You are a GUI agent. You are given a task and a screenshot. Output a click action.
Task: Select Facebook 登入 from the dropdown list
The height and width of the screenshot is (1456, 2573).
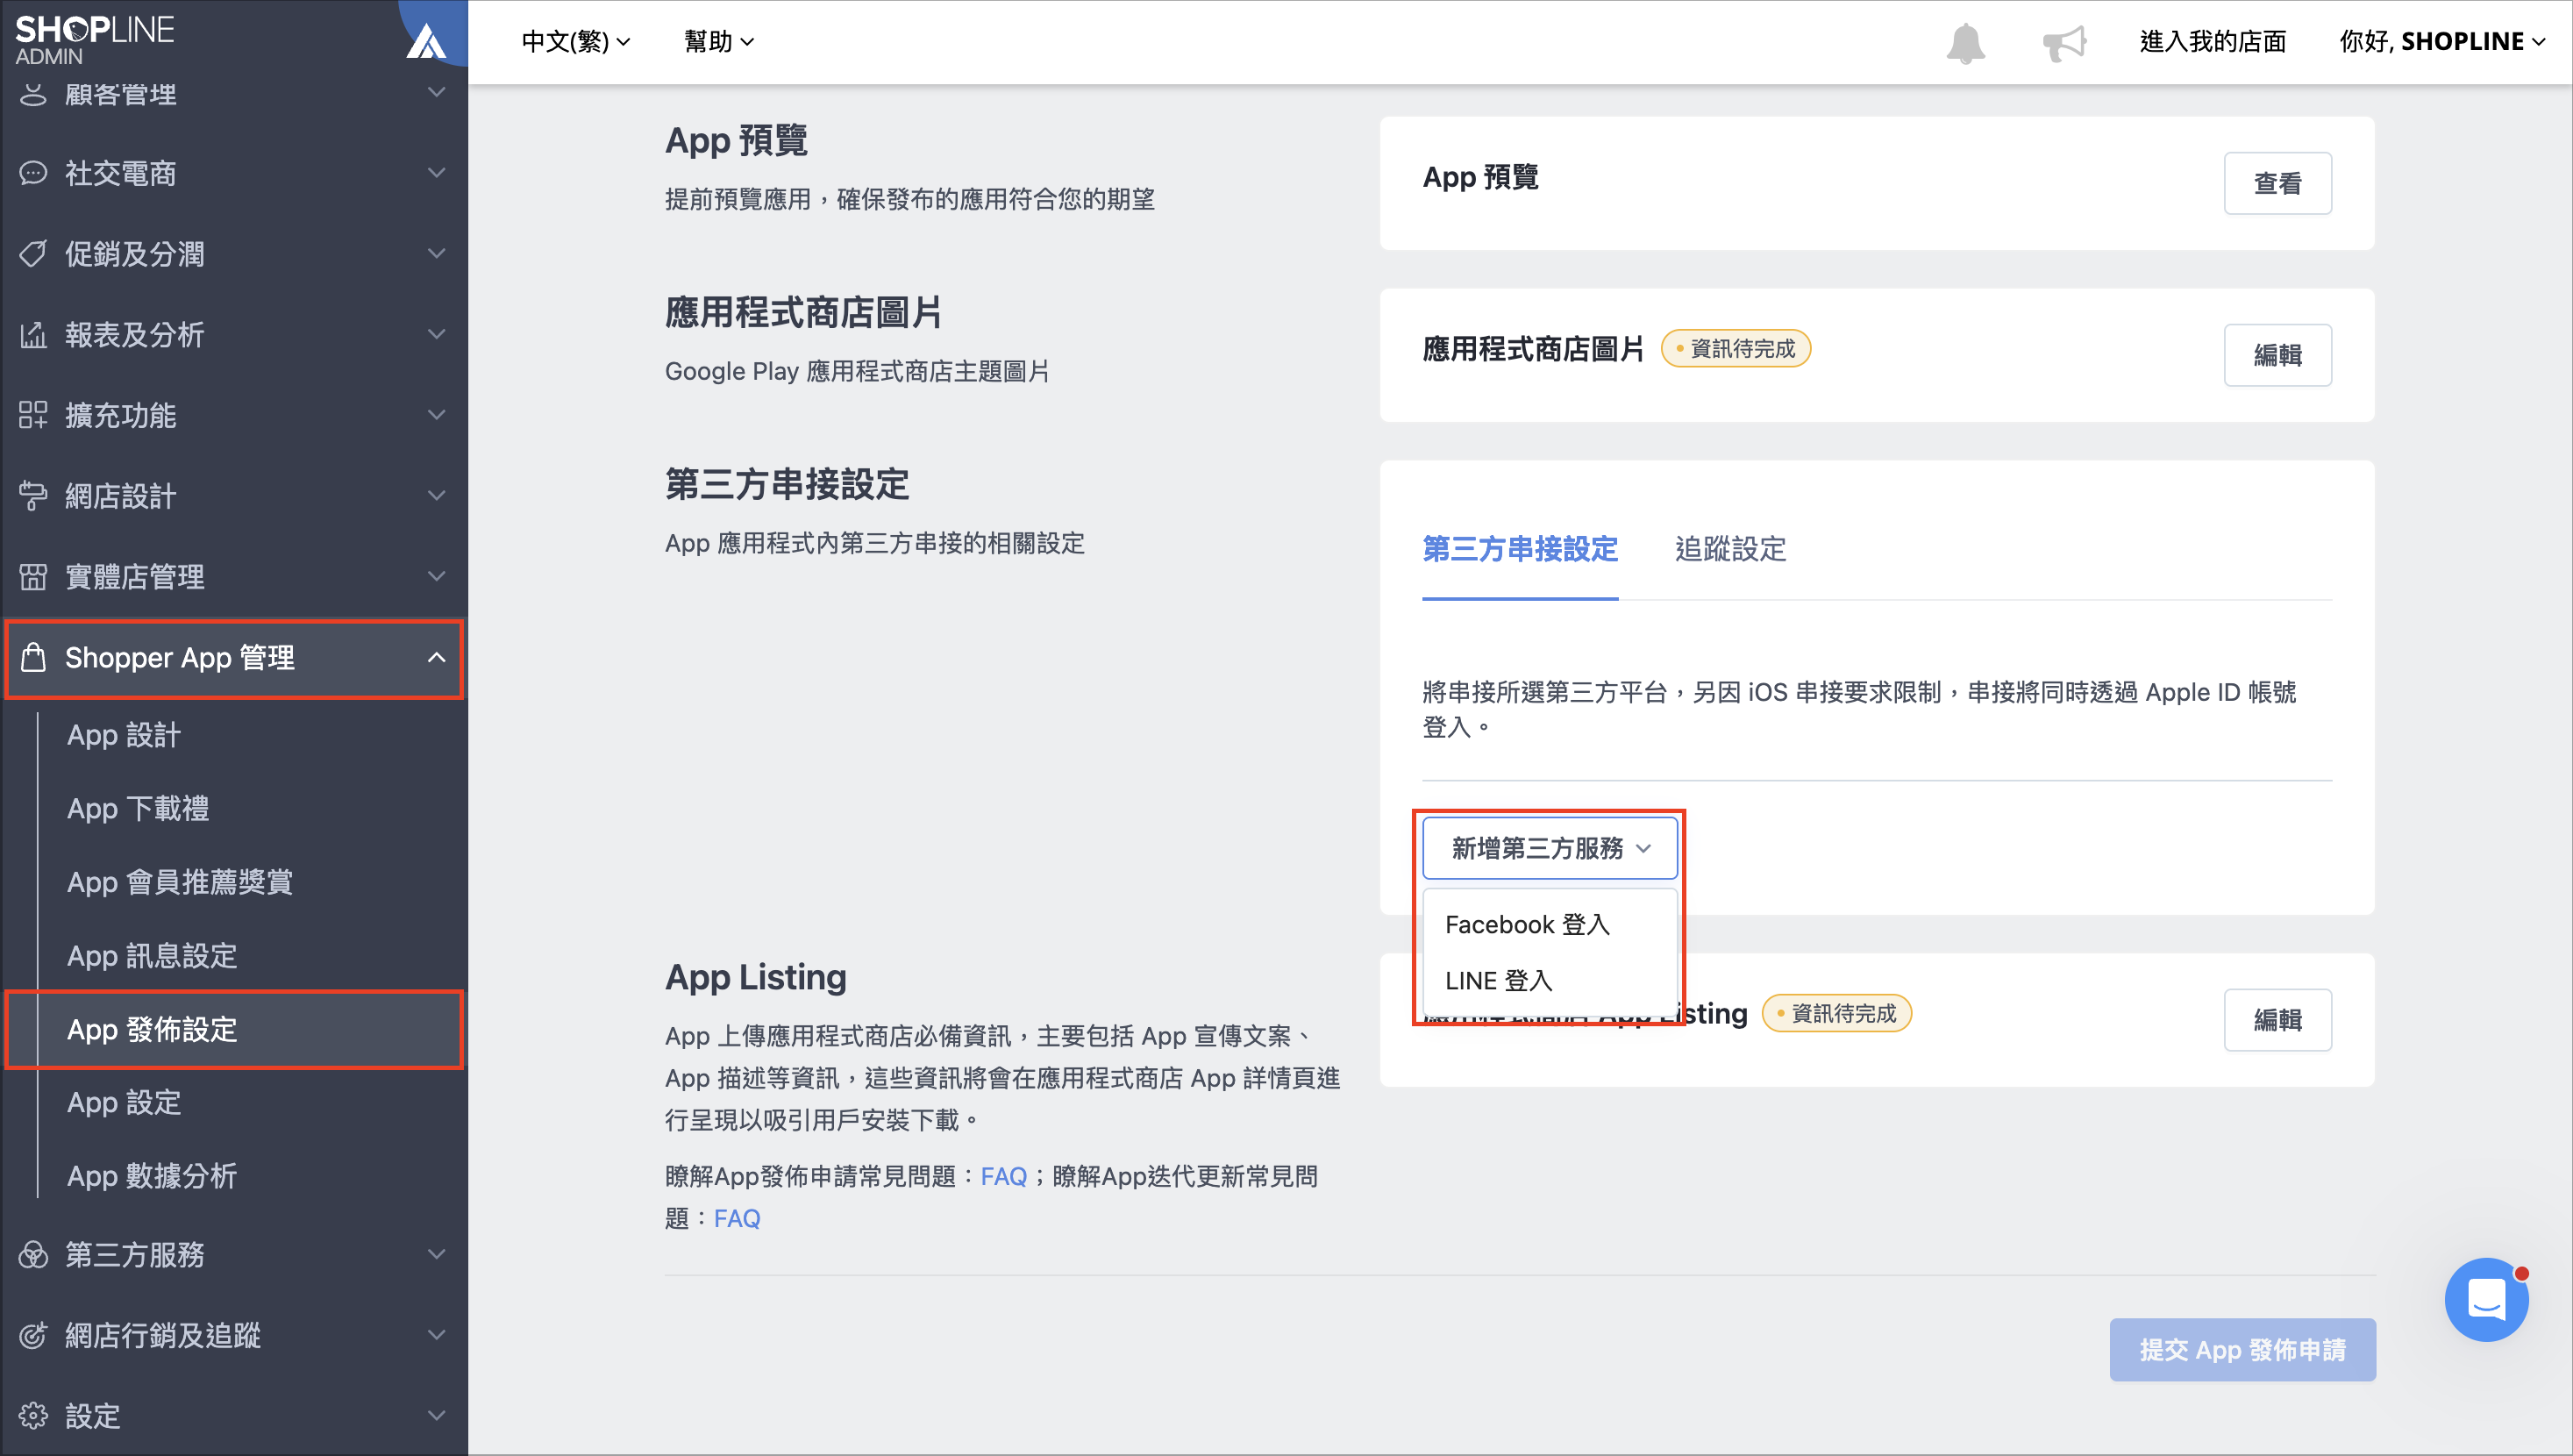1528,924
